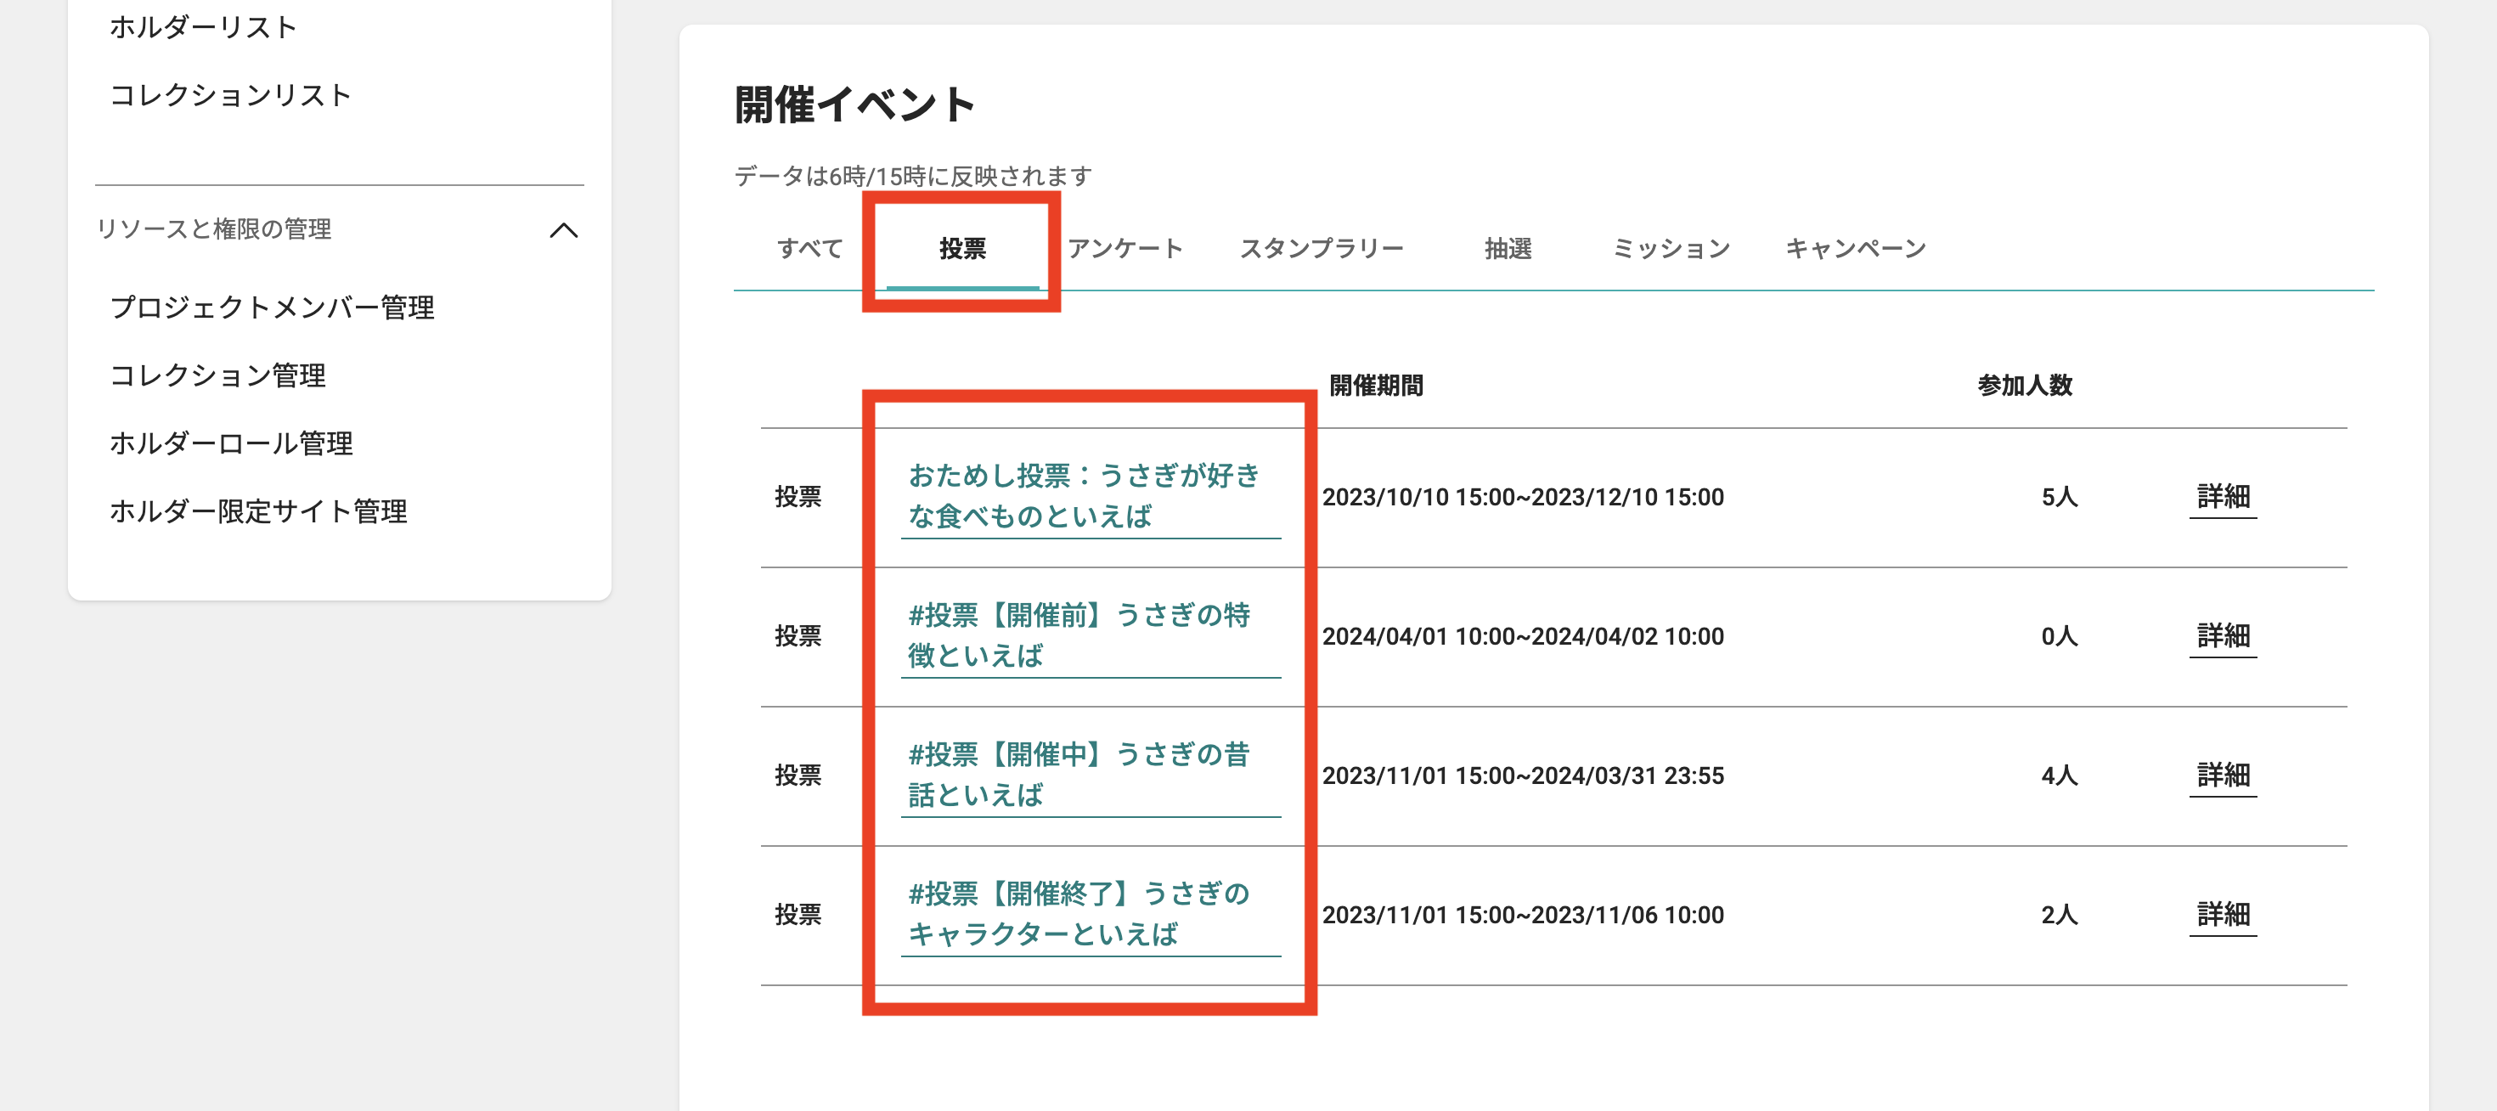Click the データは6時/15時に反映されます note
The width and height of the screenshot is (2497, 1111).
tap(912, 177)
